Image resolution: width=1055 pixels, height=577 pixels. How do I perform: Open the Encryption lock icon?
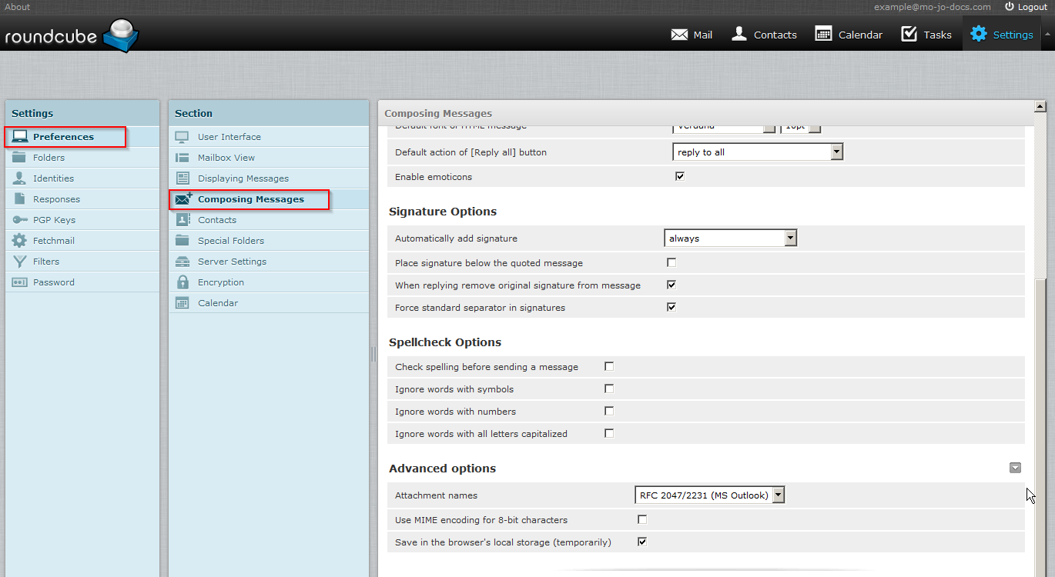(183, 282)
